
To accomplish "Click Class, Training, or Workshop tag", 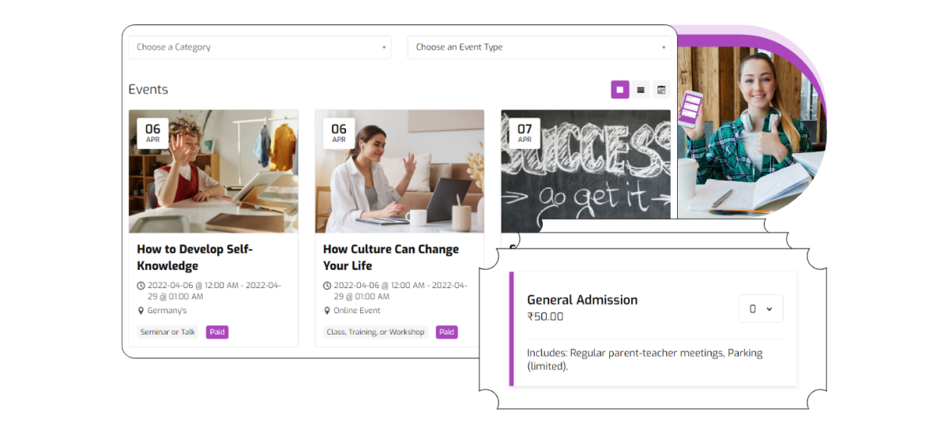I will (375, 332).
